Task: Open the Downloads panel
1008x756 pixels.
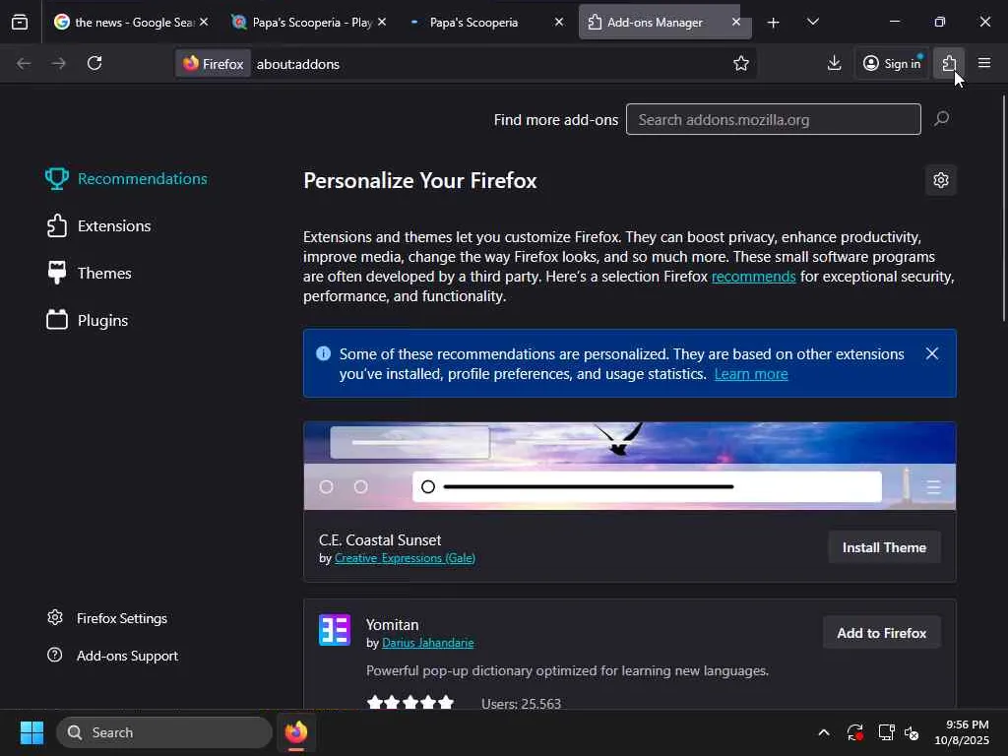Action: click(834, 63)
